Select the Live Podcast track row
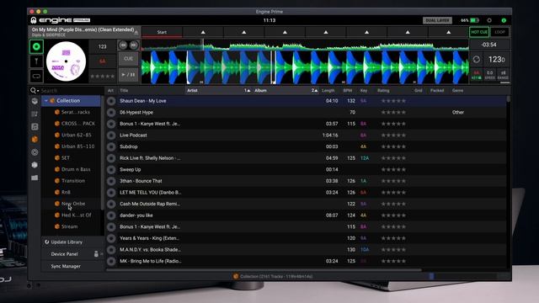Screen dimensions: 539x303 (306, 135)
